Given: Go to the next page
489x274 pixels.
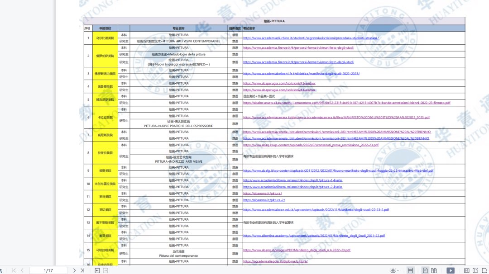Looking at the screenshot, I should [x=74, y=270].
